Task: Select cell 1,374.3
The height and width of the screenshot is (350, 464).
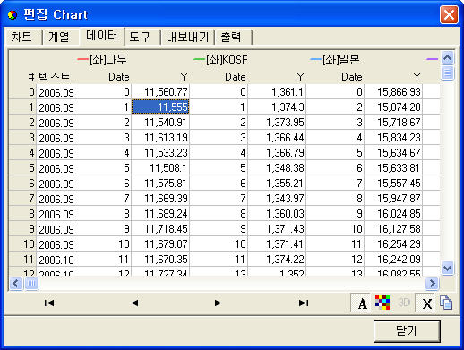Action: [x=277, y=107]
